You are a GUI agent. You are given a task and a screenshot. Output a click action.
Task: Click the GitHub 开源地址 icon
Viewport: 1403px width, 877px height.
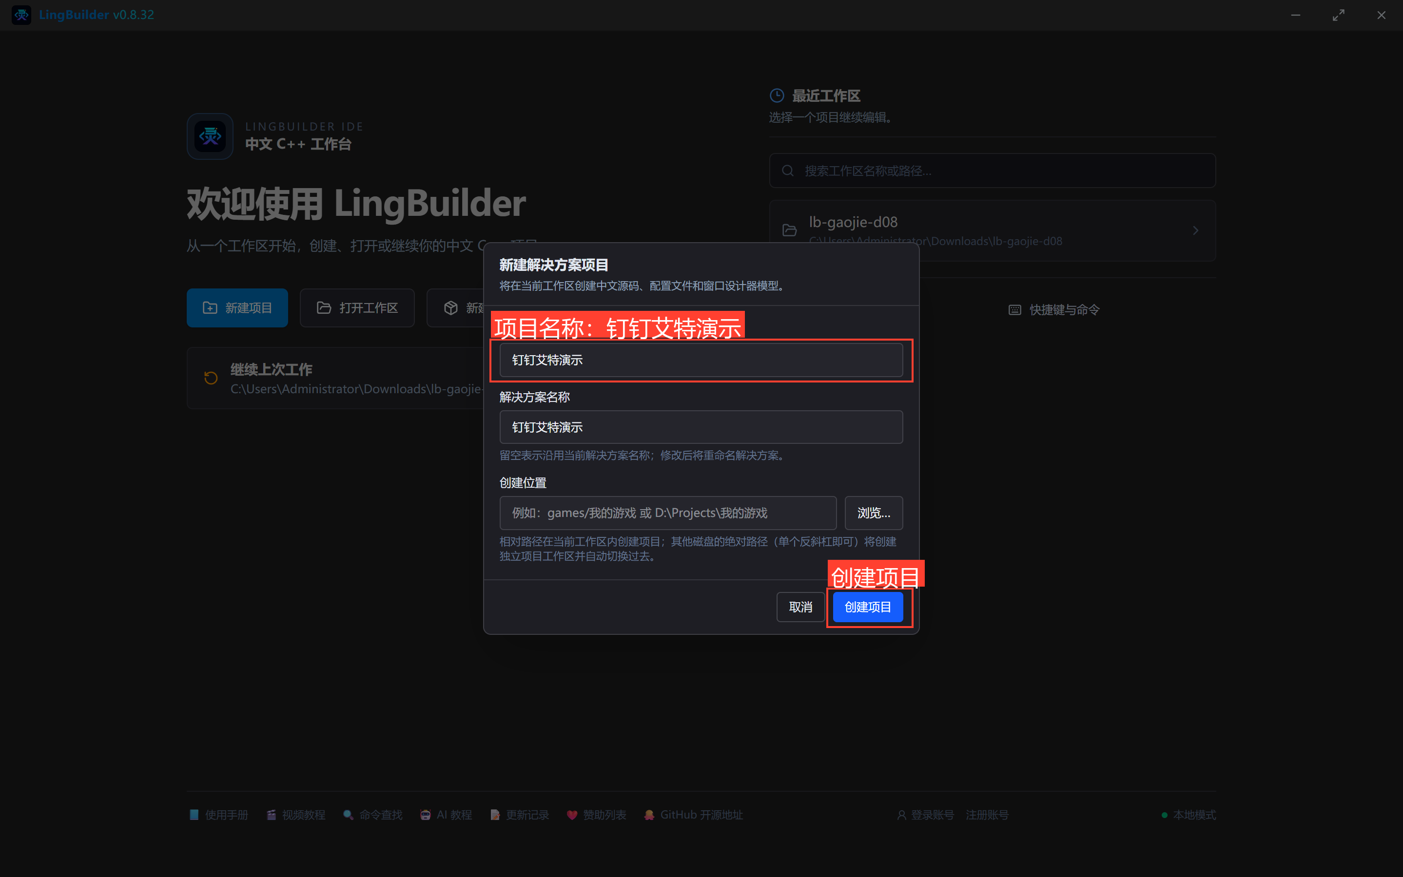click(649, 815)
